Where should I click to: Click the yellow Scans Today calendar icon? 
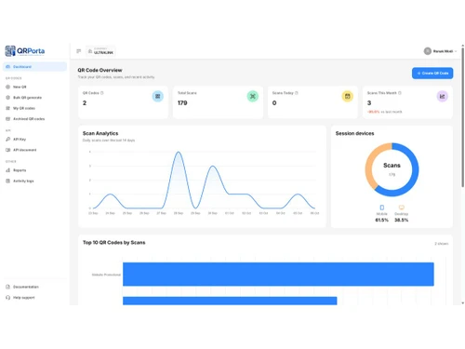pos(348,97)
